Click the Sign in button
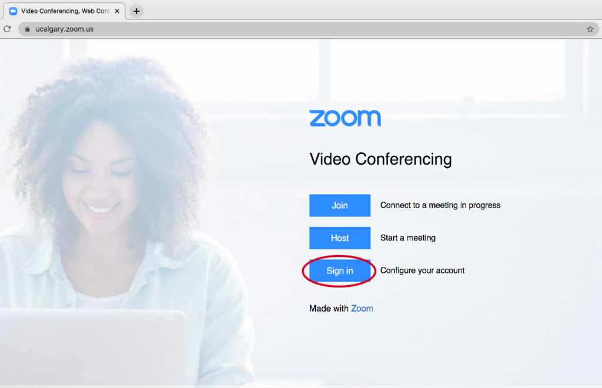Image resolution: width=602 pixels, height=388 pixels. coord(340,270)
